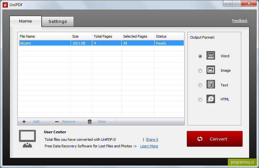
Task: Select the Word radio button
Action: [200, 56]
